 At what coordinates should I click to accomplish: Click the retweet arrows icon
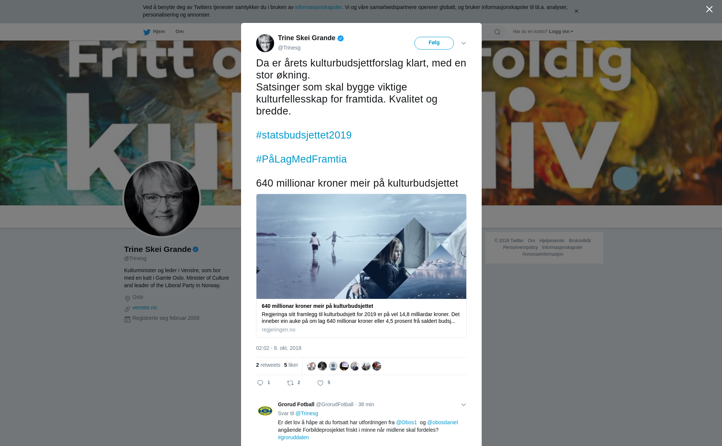click(x=290, y=383)
